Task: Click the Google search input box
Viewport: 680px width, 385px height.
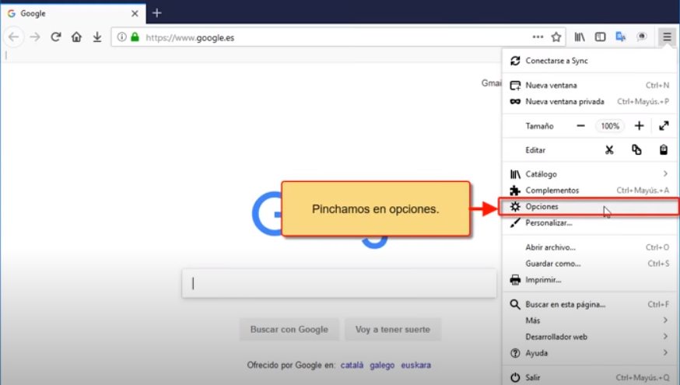Action: click(x=339, y=283)
